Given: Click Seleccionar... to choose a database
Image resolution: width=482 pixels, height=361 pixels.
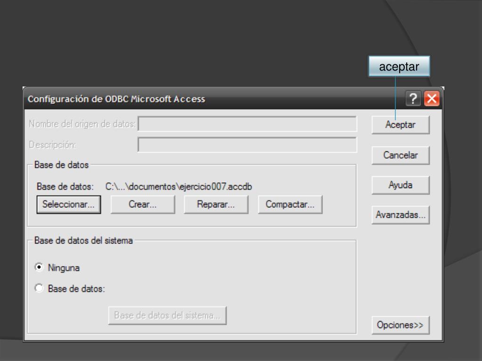Looking at the screenshot, I should point(69,204).
